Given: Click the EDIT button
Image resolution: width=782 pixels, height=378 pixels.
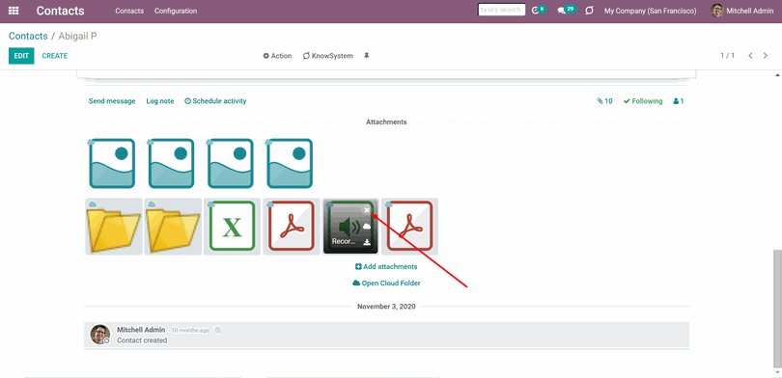Looking at the screenshot, I should pyautogui.click(x=21, y=56).
